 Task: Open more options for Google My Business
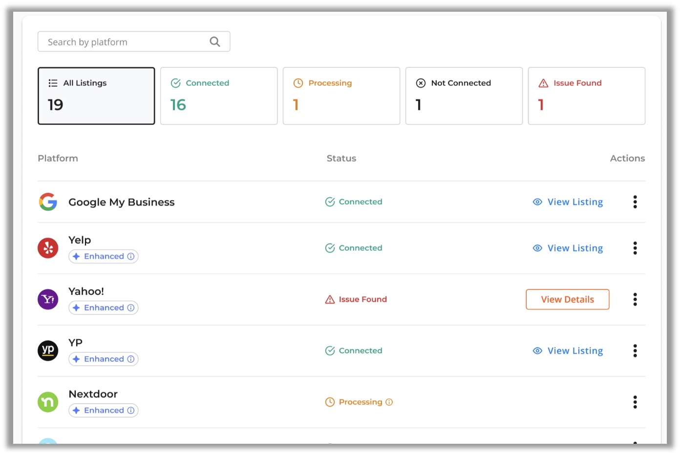(635, 202)
